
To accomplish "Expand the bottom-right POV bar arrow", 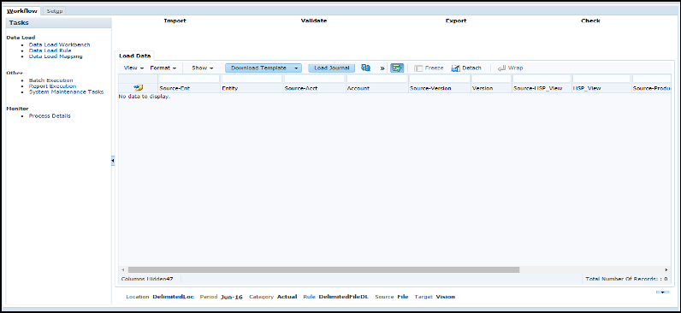I will pos(662,292).
